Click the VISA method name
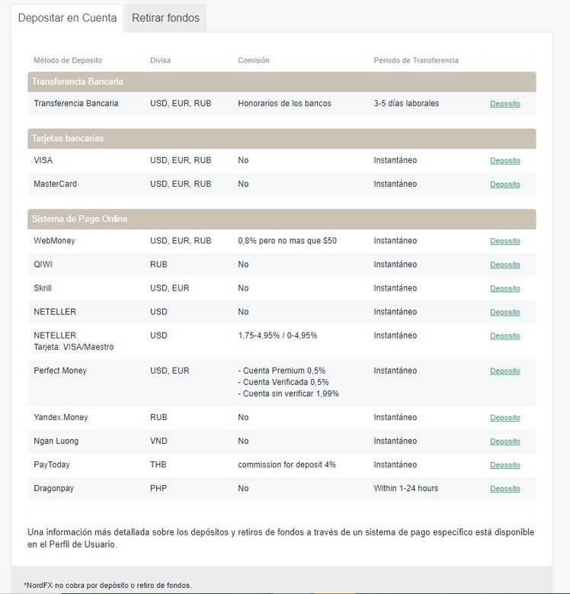570x594 pixels. click(x=43, y=160)
